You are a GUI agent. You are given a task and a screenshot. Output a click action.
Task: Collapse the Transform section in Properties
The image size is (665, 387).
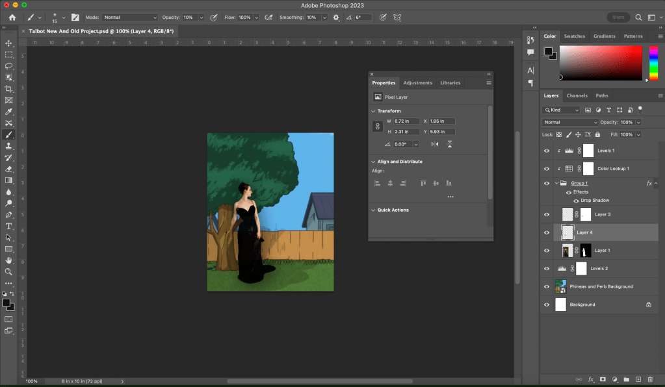point(373,111)
